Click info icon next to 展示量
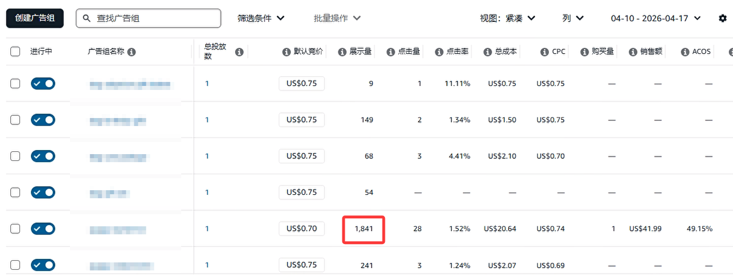This screenshot has height=275, width=733. click(342, 52)
